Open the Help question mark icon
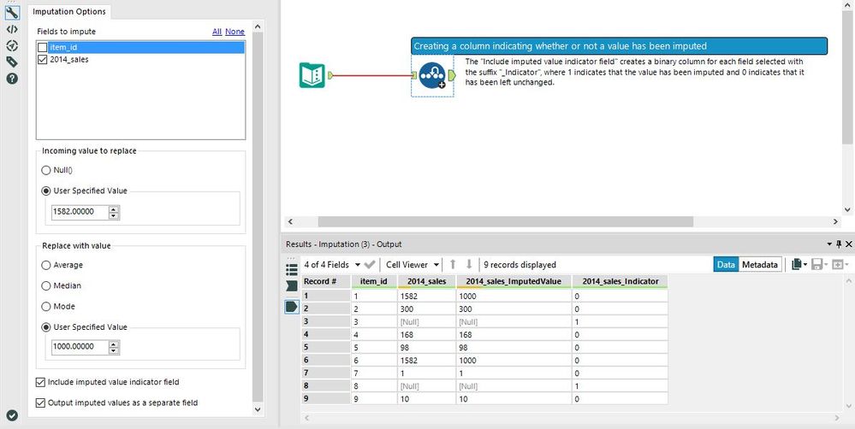The width and height of the screenshot is (855, 429). (x=12, y=79)
